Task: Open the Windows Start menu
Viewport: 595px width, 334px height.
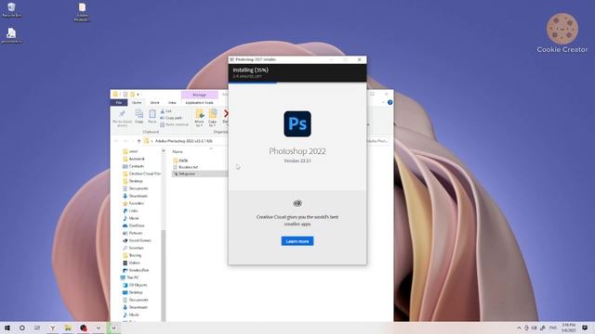Action: tap(7, 328)
